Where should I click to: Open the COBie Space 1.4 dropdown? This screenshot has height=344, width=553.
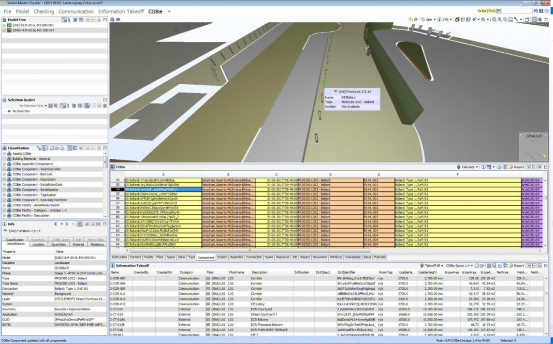coord(458,265)
